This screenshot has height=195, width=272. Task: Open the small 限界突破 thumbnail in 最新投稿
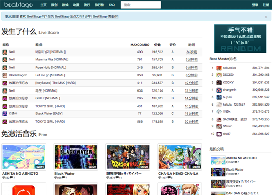pos(218,184)
